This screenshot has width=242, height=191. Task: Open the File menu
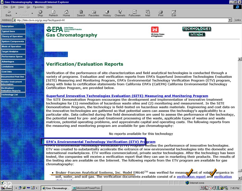(6, 7)
